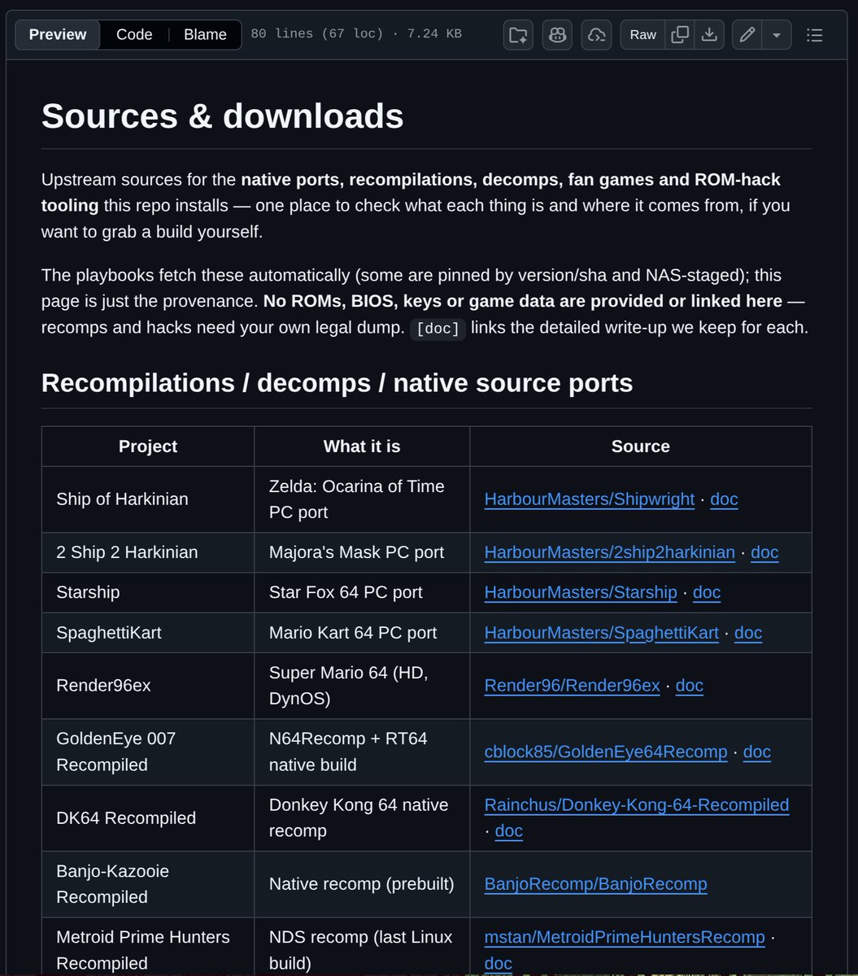
Task: Open HarbourMasters/Starship link
Action: 581,592
